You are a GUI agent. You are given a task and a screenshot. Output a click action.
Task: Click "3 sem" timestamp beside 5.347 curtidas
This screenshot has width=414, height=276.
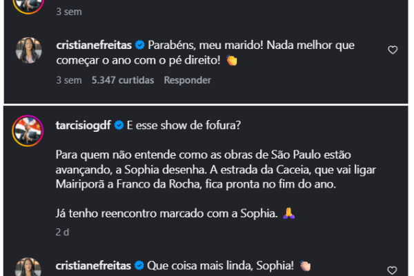pyautogui.click(x=67, y=80)
